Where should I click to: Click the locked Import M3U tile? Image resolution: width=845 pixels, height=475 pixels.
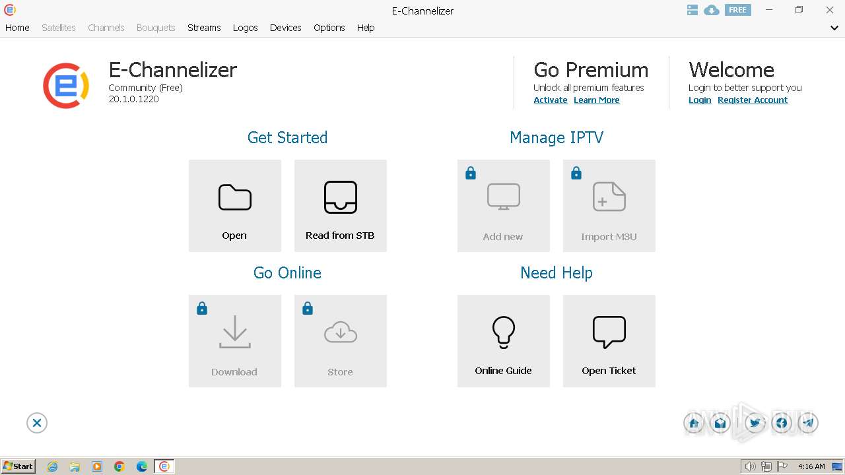pos(609,206)
